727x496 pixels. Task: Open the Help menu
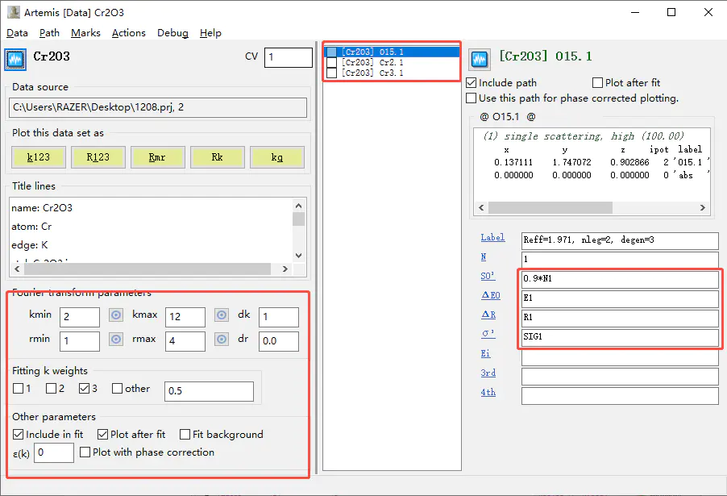coord(210,33)
